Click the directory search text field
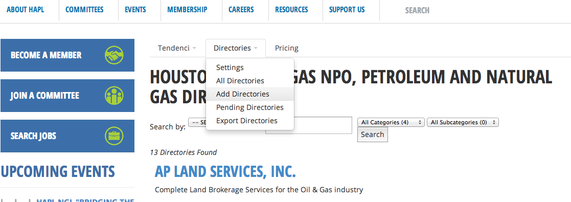 tap(308, 125)
